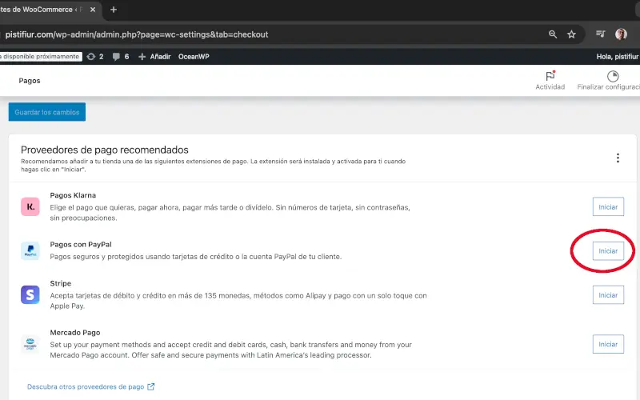Open the Hola, pistifiur account menu
The image size is (640, 400).
coord(618,57)
